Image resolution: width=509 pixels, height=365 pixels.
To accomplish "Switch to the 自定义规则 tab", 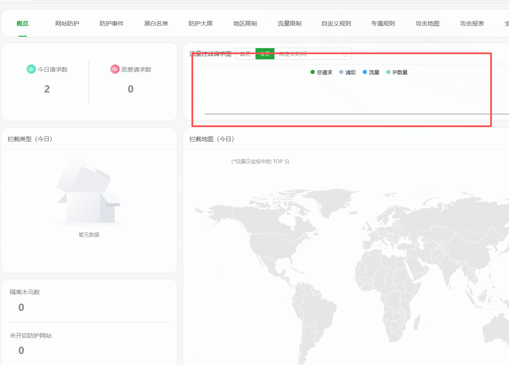I will (336, 23).
